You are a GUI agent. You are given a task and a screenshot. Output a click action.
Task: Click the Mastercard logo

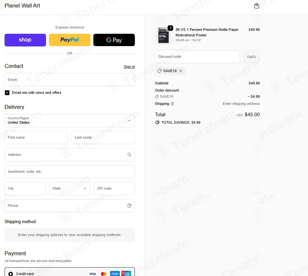tap(103, 274)
